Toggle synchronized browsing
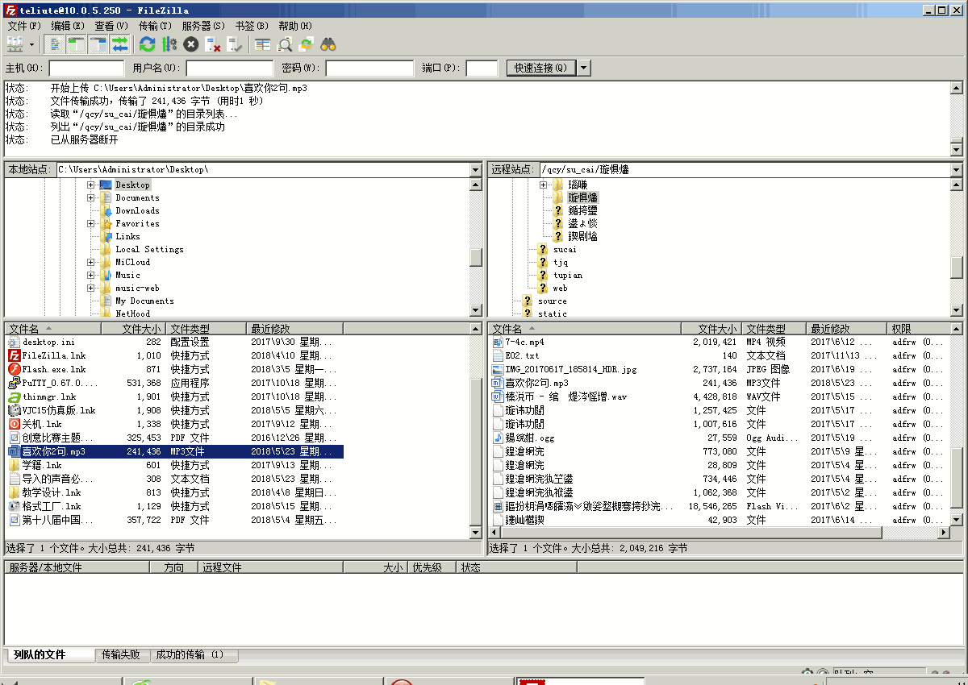This screenshot has width=968, height=685. pos(306,44)
